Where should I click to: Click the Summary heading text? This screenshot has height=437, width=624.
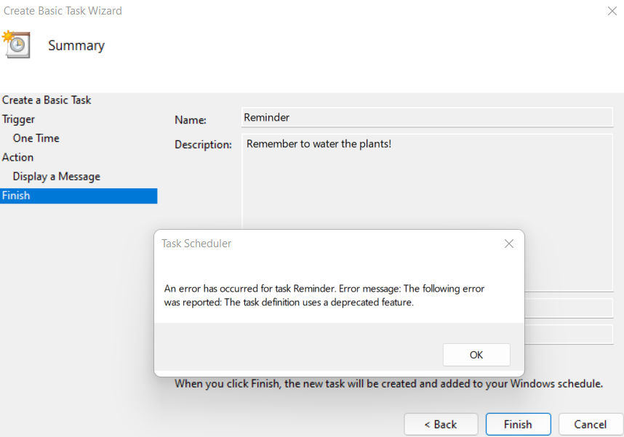click(x=76, y=46)
